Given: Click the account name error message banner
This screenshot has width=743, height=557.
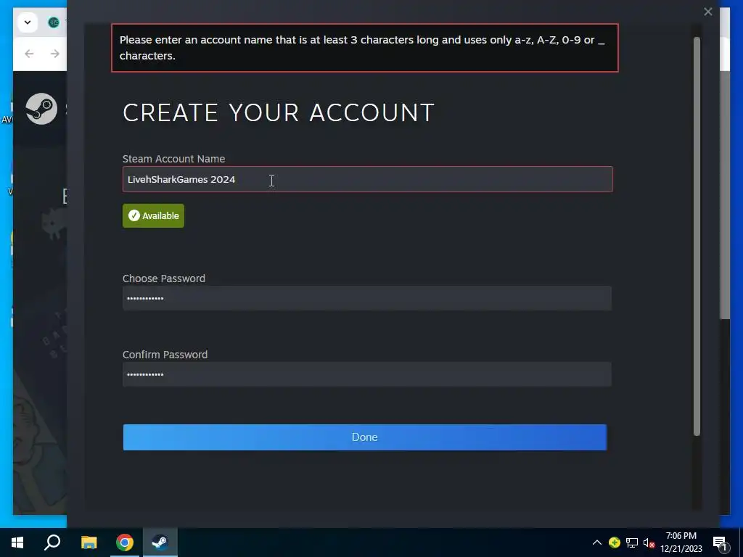Looking at the screenshot, I should click(364, 48).
